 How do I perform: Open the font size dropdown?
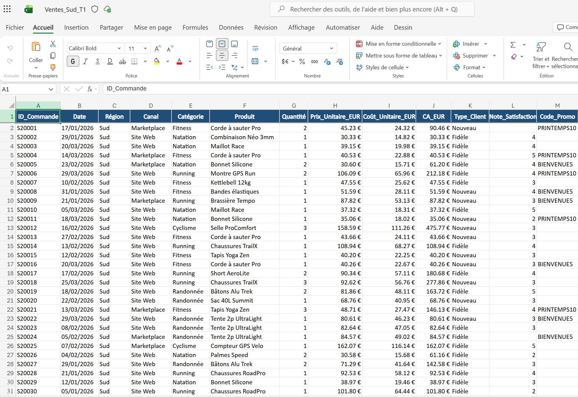(145, 48)
